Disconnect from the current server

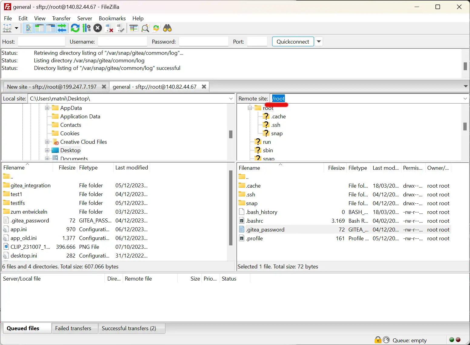tap(109, 28)
